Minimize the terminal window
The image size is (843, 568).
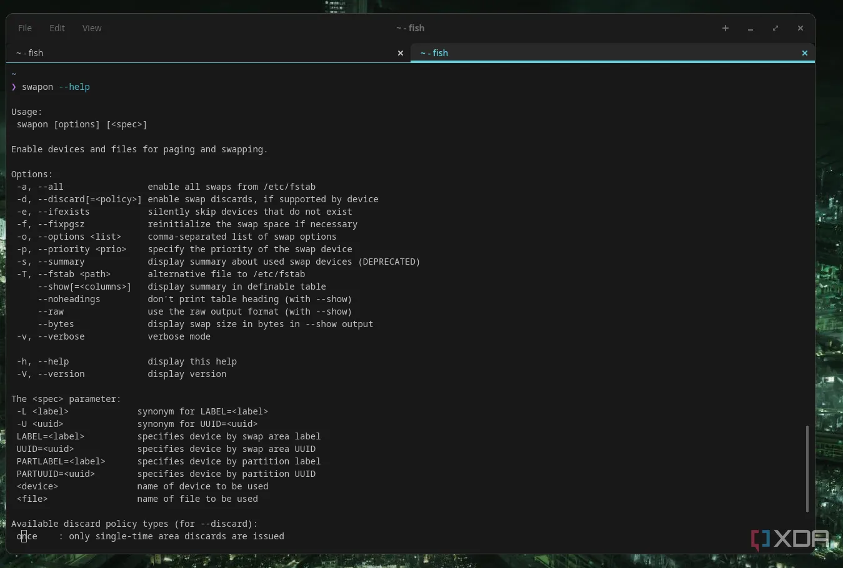tap(751, 28)
